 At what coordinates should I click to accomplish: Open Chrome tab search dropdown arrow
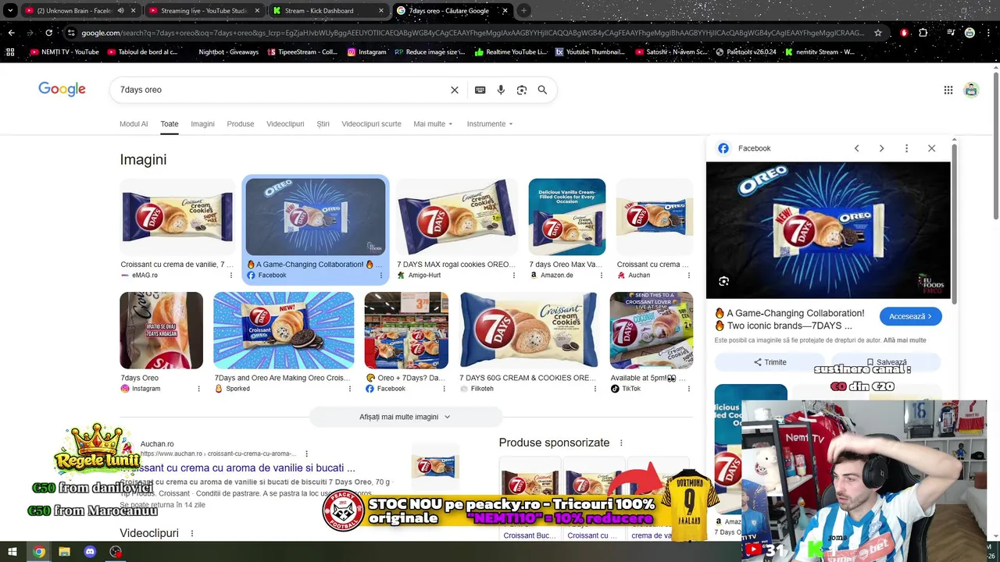[x=10, y=11]
